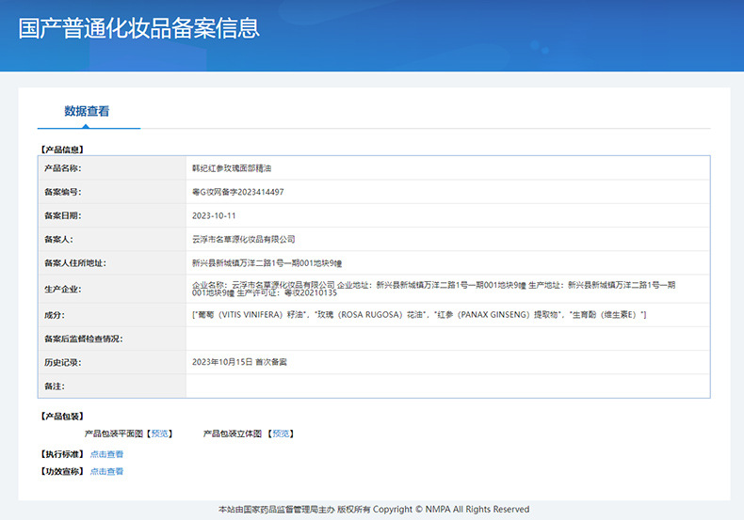The width and height of the screenshot is (744, 520).
Task: Click the 成分 ingredients list text
Action: [419, 315]
